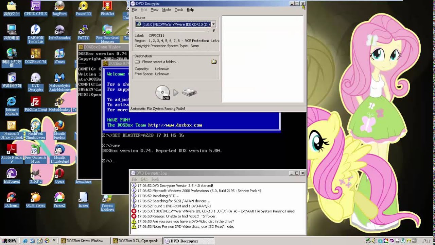
Task: Open the DOSBox 0.74 desktop icon
Action: click(36, 56)
